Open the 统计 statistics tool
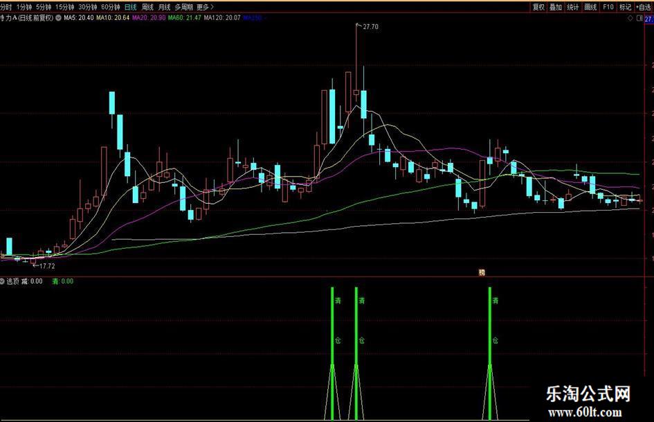Viewport: 654px width, 422px height. click(572, 7)
